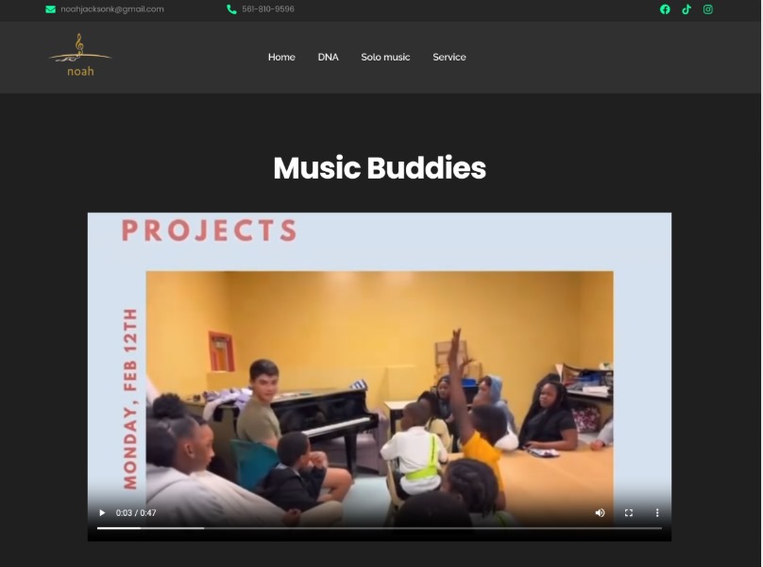
Task: Click the green phone handset icon
Action: (231, 9)
